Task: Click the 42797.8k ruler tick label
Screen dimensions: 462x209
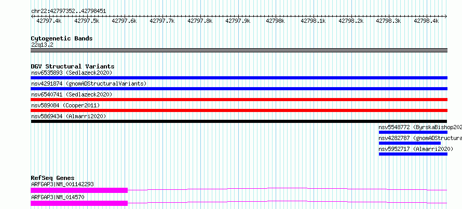Action: [200, 21]
